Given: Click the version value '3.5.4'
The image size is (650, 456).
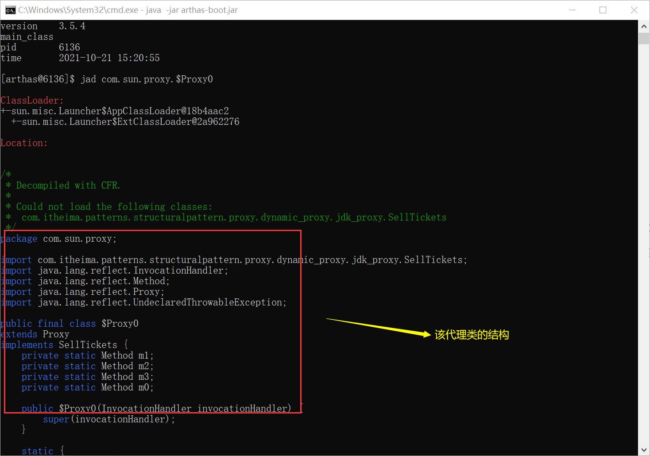Looking at the screenshot, I should point(72,26).
